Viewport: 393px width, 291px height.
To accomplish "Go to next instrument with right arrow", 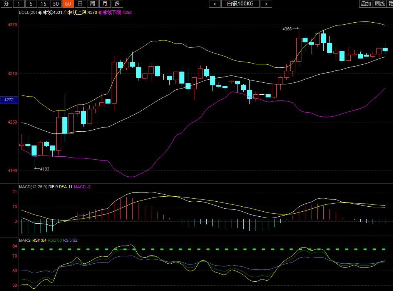I will (x=266, y=4).
